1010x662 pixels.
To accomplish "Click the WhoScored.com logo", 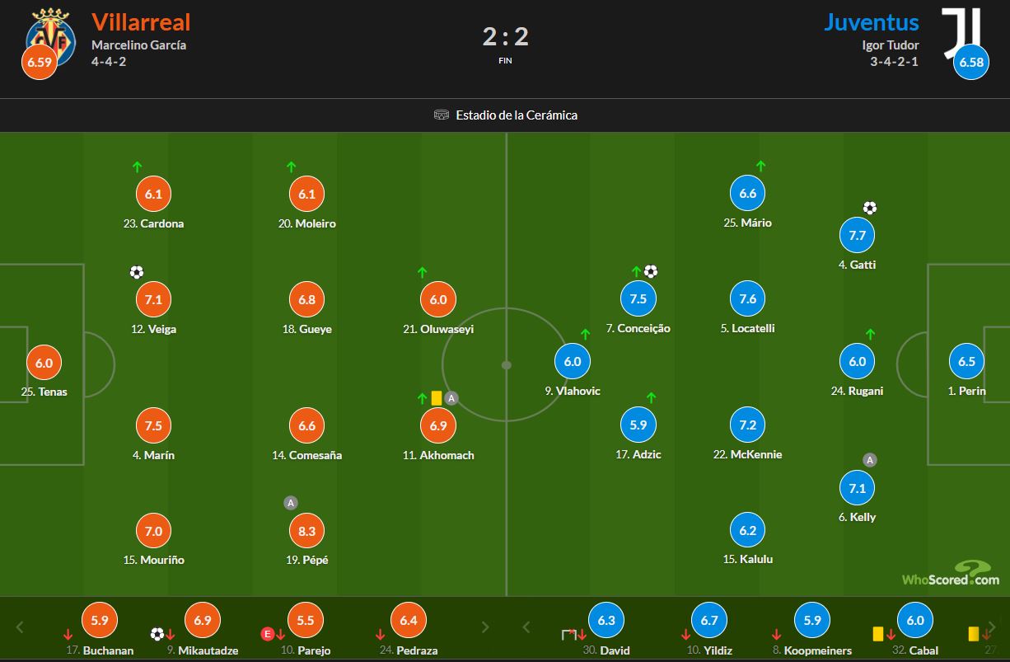I will (x=951, y=573).
